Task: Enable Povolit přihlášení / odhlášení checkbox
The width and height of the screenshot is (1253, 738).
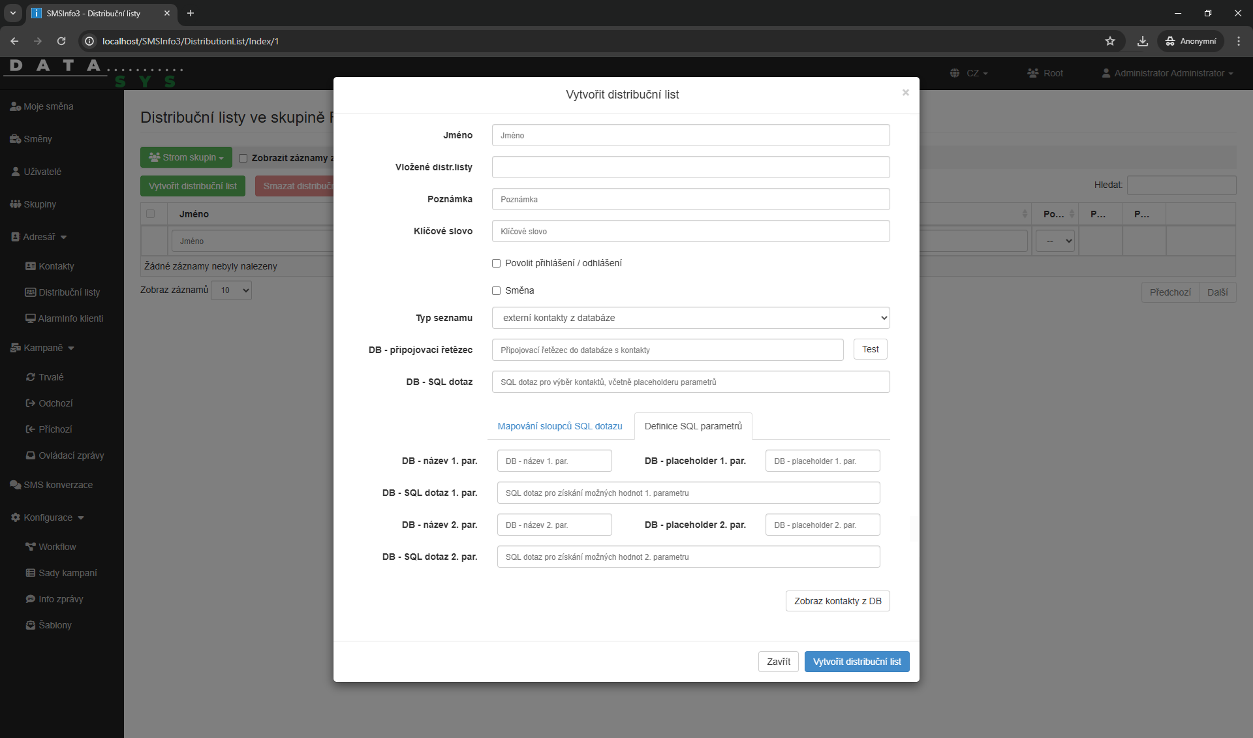Action: coord(496,264)
